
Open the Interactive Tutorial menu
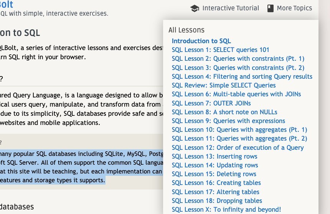[x=230, y=8]
